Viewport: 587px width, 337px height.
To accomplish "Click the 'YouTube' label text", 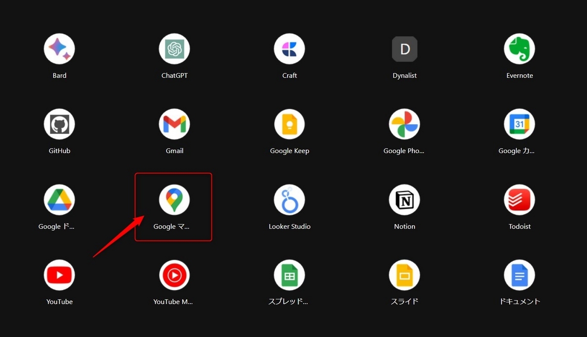I will pyautogui.click(x=59, y=302).
